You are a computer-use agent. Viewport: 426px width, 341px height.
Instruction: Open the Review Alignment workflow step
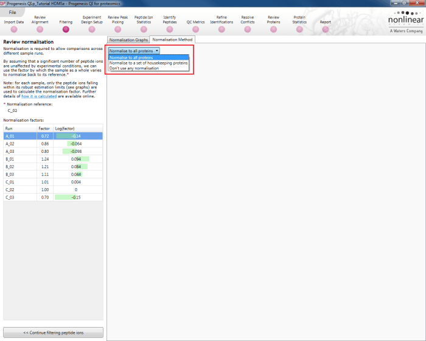[x=40, y=24]
